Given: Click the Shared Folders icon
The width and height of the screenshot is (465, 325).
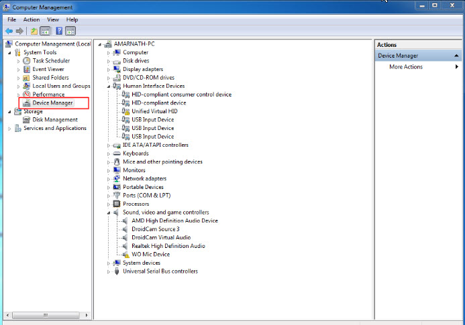Looking at the screenshot, I should click(26, 78).
